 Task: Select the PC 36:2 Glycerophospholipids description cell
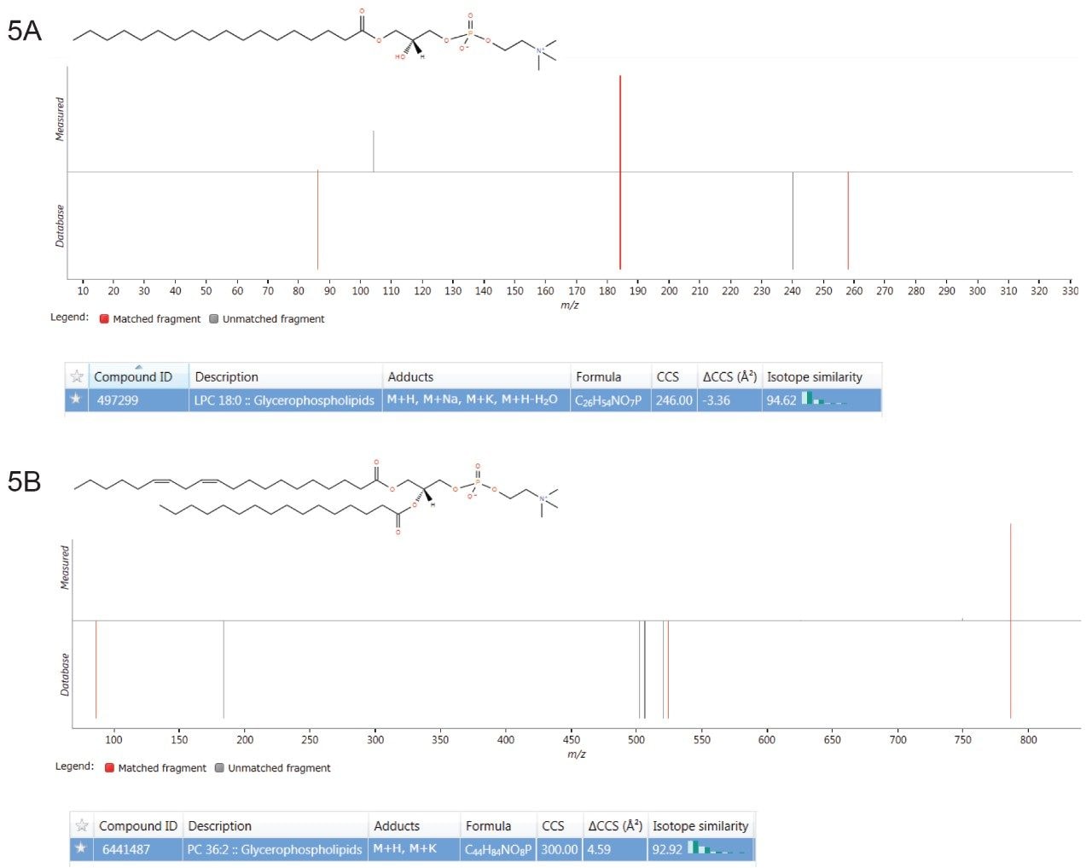click(275, 848)
